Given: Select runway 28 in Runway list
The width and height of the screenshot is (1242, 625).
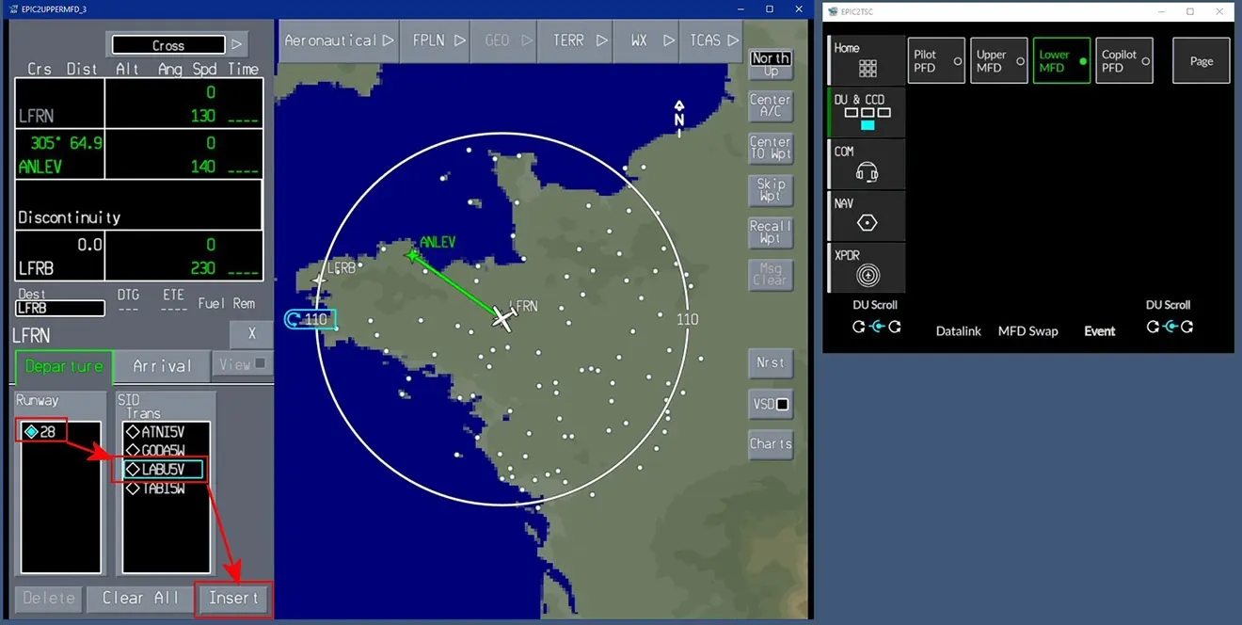Looking at the screenshot, I should coord(41,431).
